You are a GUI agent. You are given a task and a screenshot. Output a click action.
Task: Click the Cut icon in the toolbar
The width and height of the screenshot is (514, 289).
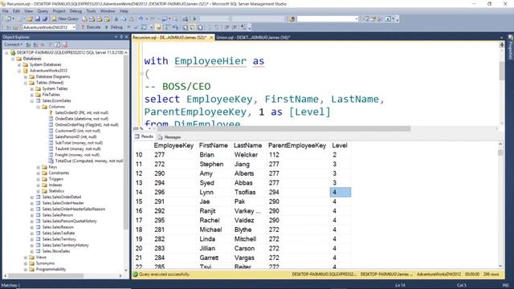[x=116, y=19]
